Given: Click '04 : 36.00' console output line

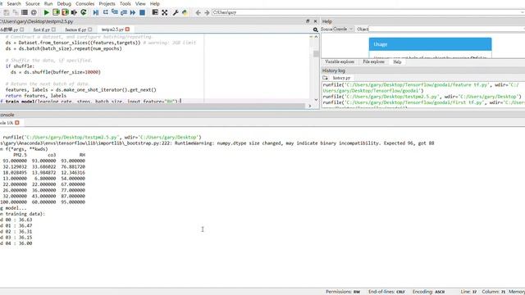Looking at the screenshot, I should pos(16,243).
